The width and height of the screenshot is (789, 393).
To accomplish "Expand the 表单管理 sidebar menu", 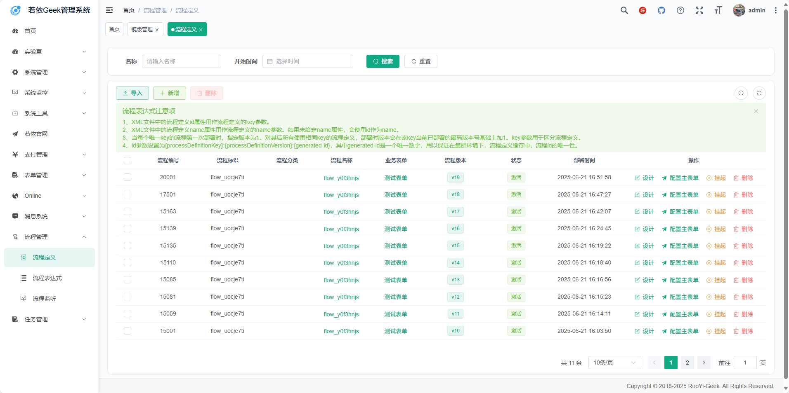I will coord(50,175).
